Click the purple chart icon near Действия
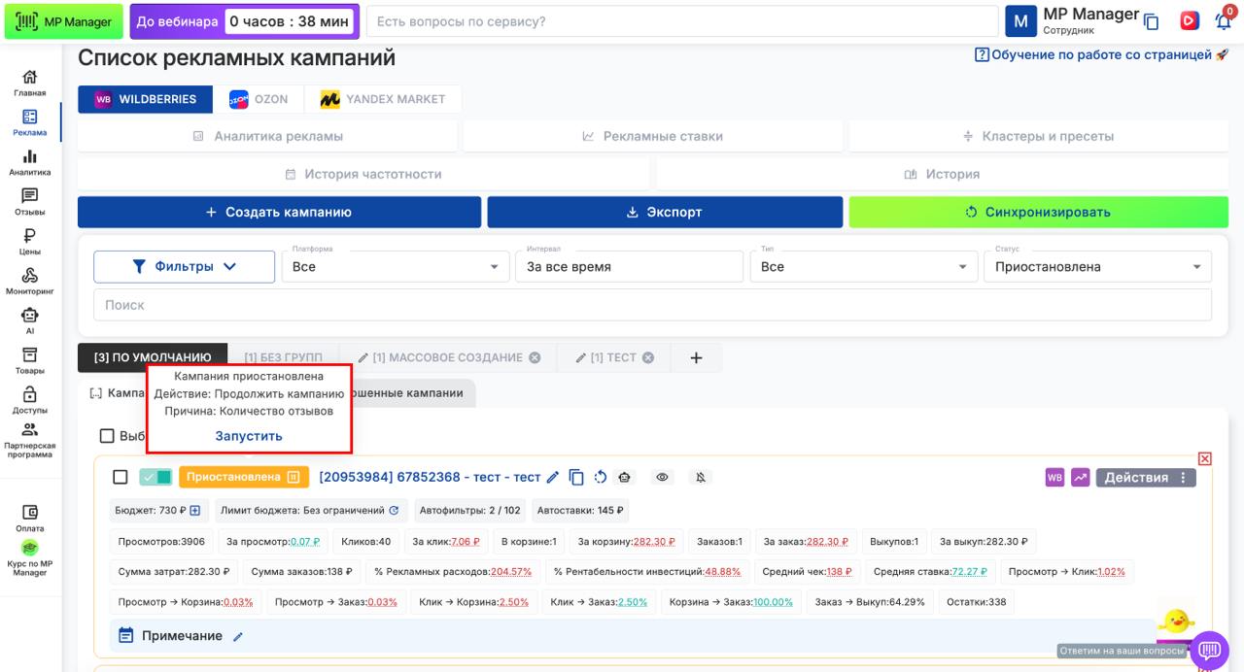 1080,477
